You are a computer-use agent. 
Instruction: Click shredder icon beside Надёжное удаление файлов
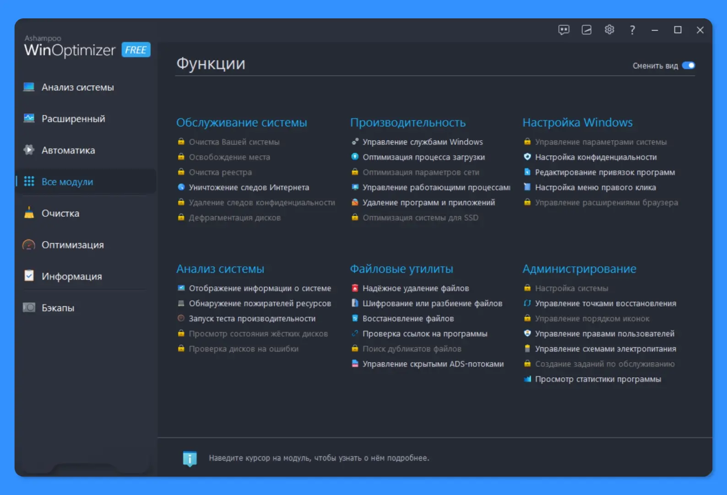(x=355, y=288)
